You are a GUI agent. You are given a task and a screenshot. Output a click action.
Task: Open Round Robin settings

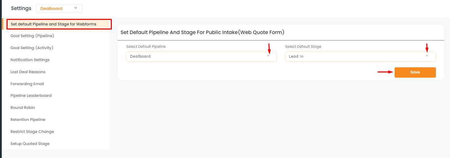23,108
